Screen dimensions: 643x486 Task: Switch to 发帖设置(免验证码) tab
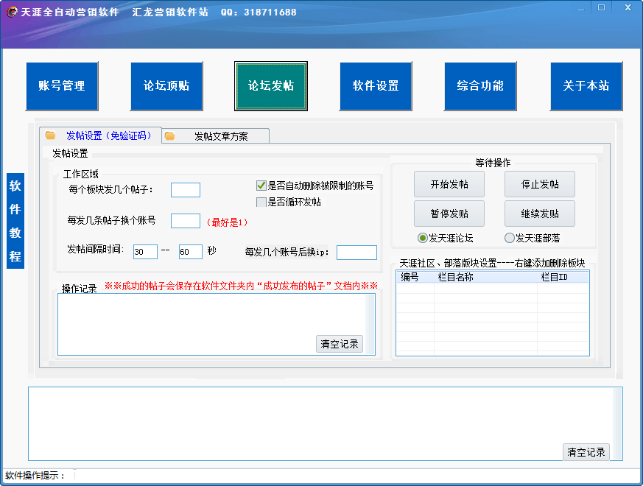pos(100,135)
